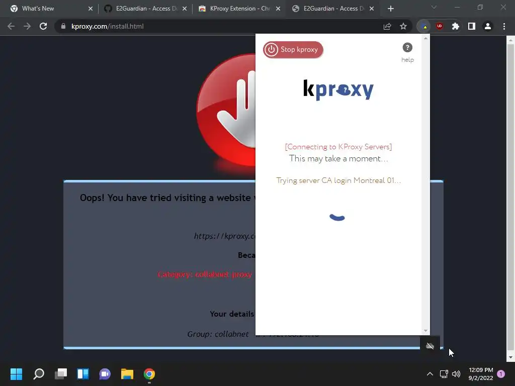The height and width of the screenshot is (386, 515).
Task: Close the KProxy Extension tab
Action: coord(278,9)
